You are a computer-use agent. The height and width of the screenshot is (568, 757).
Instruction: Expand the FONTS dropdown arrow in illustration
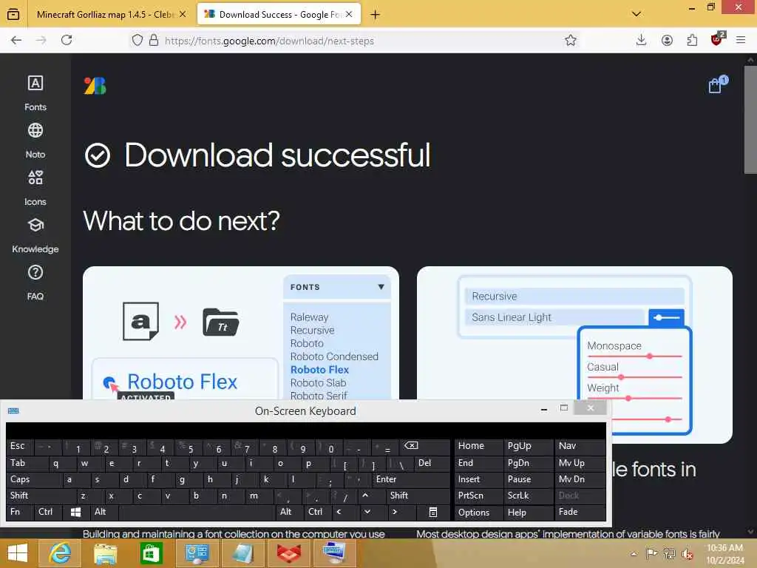(x=381, y=287)
